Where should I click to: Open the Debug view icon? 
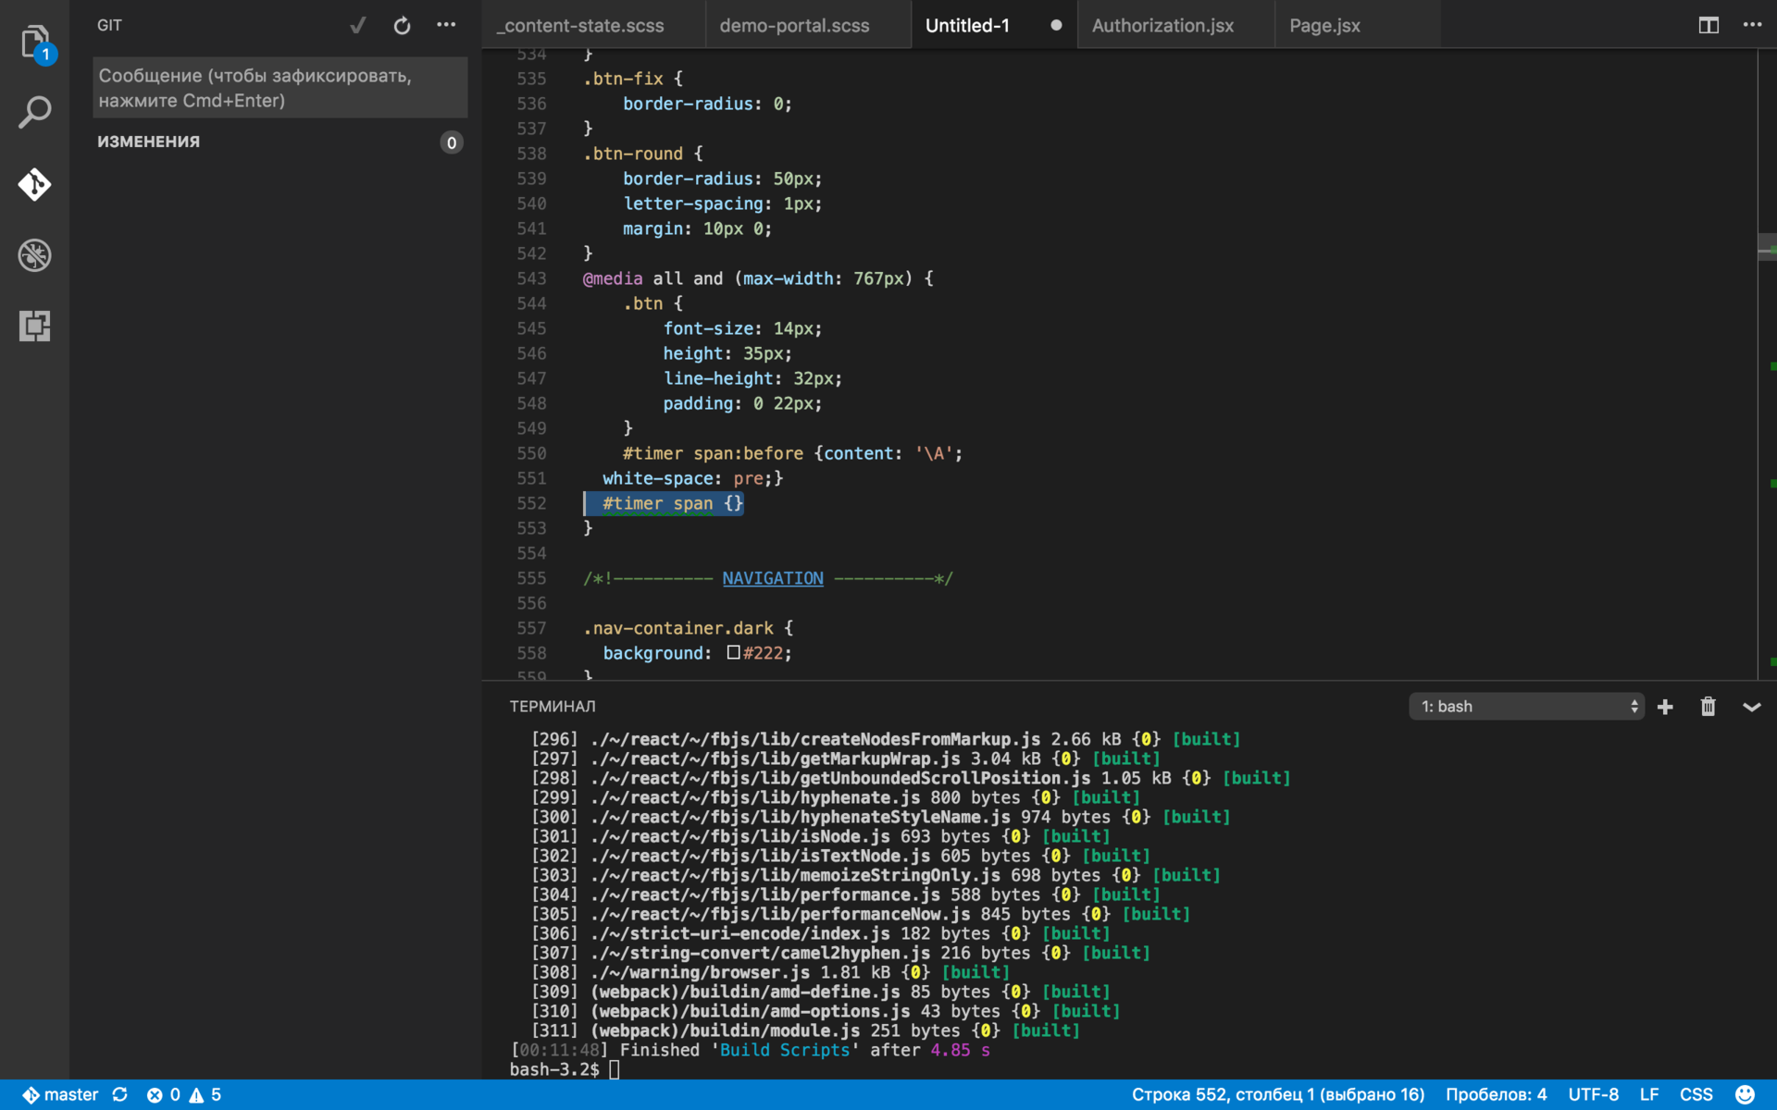pyautogui.click(x=35, y=255)
